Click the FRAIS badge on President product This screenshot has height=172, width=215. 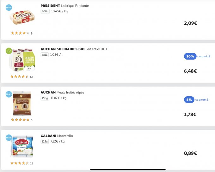tap(9, 7)
